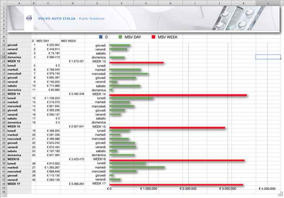Screen dimensions: 284x198
Task: Click the blue D legend swatch
Action: point(101,37)
